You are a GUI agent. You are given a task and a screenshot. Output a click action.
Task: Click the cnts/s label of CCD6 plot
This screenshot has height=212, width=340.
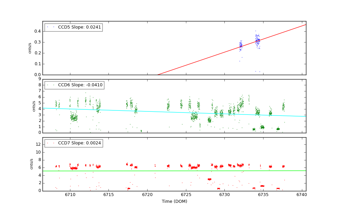(34, 106)
